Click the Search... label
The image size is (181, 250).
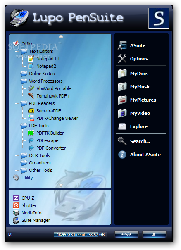140,141
